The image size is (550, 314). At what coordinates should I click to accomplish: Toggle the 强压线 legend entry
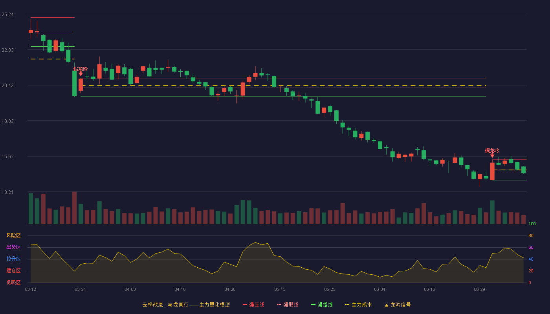coord(253,305)
